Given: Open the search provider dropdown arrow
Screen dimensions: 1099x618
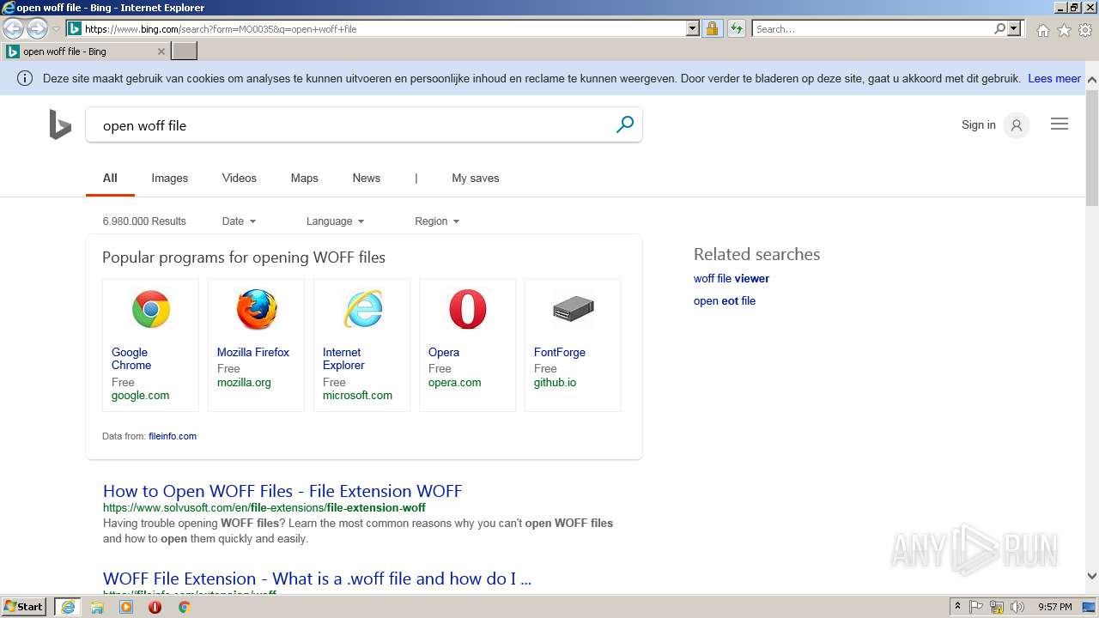Looking at the screenshot, I should tap(1014, 28).
